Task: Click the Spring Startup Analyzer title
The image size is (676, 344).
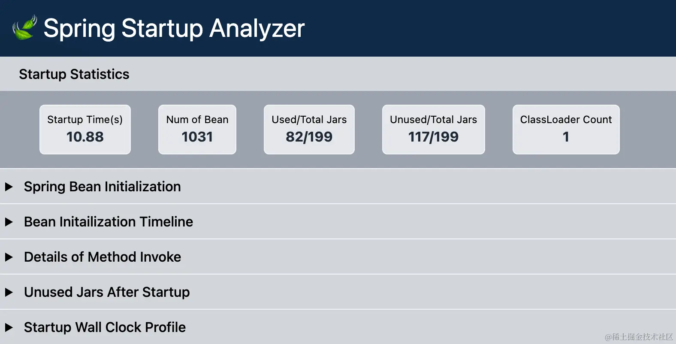Action: [175, 28]
